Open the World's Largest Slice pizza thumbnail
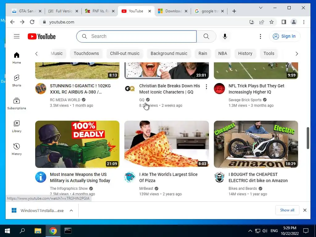316x237 pixels. (167, 144)
